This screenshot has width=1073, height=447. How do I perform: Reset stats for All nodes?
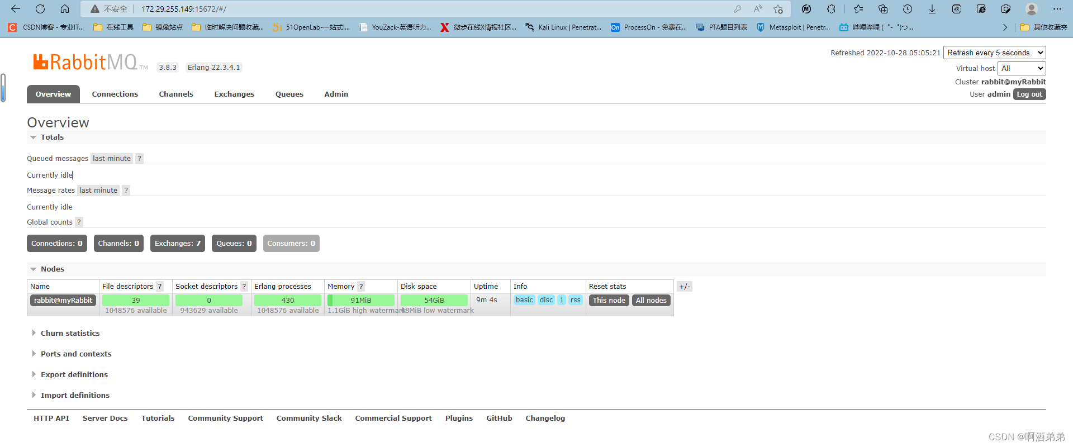pyautogui.click(x=651, y=300)
